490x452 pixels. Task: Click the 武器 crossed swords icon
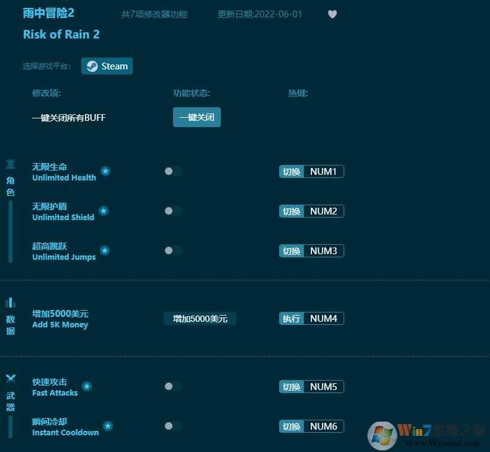(x=11, y=379)
